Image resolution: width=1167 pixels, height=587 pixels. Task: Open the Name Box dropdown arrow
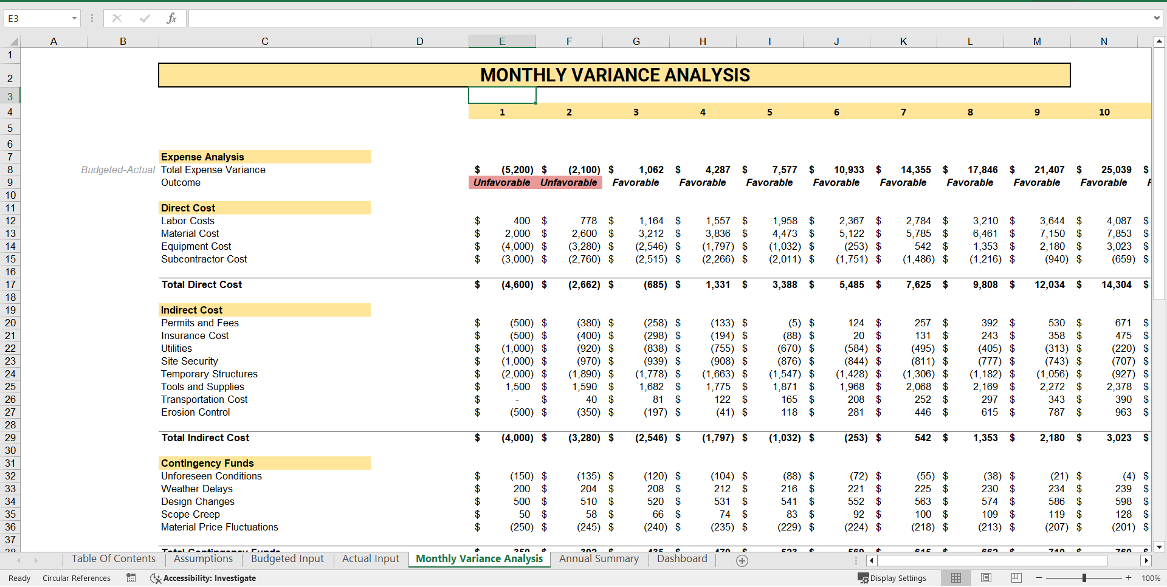[74, 18]
